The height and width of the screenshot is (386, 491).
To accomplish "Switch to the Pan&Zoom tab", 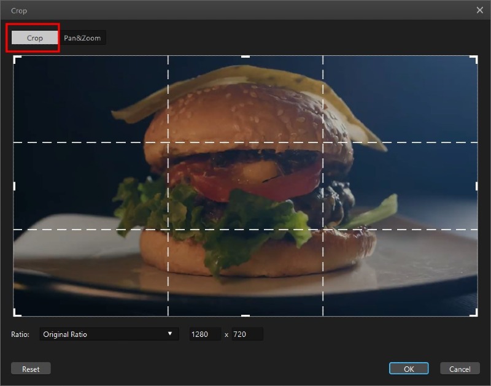I will tap(82, 38).
